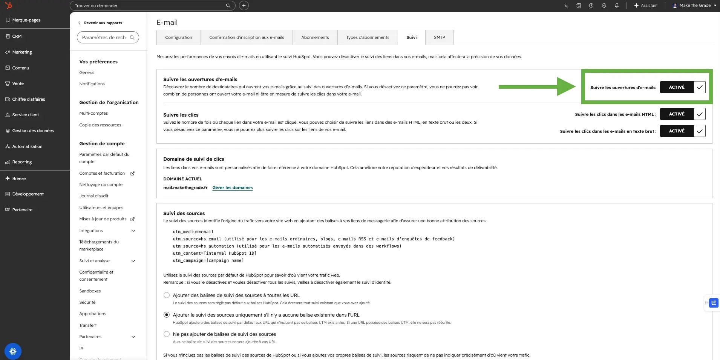Open Approbations settings

click(x=93, y=314)
